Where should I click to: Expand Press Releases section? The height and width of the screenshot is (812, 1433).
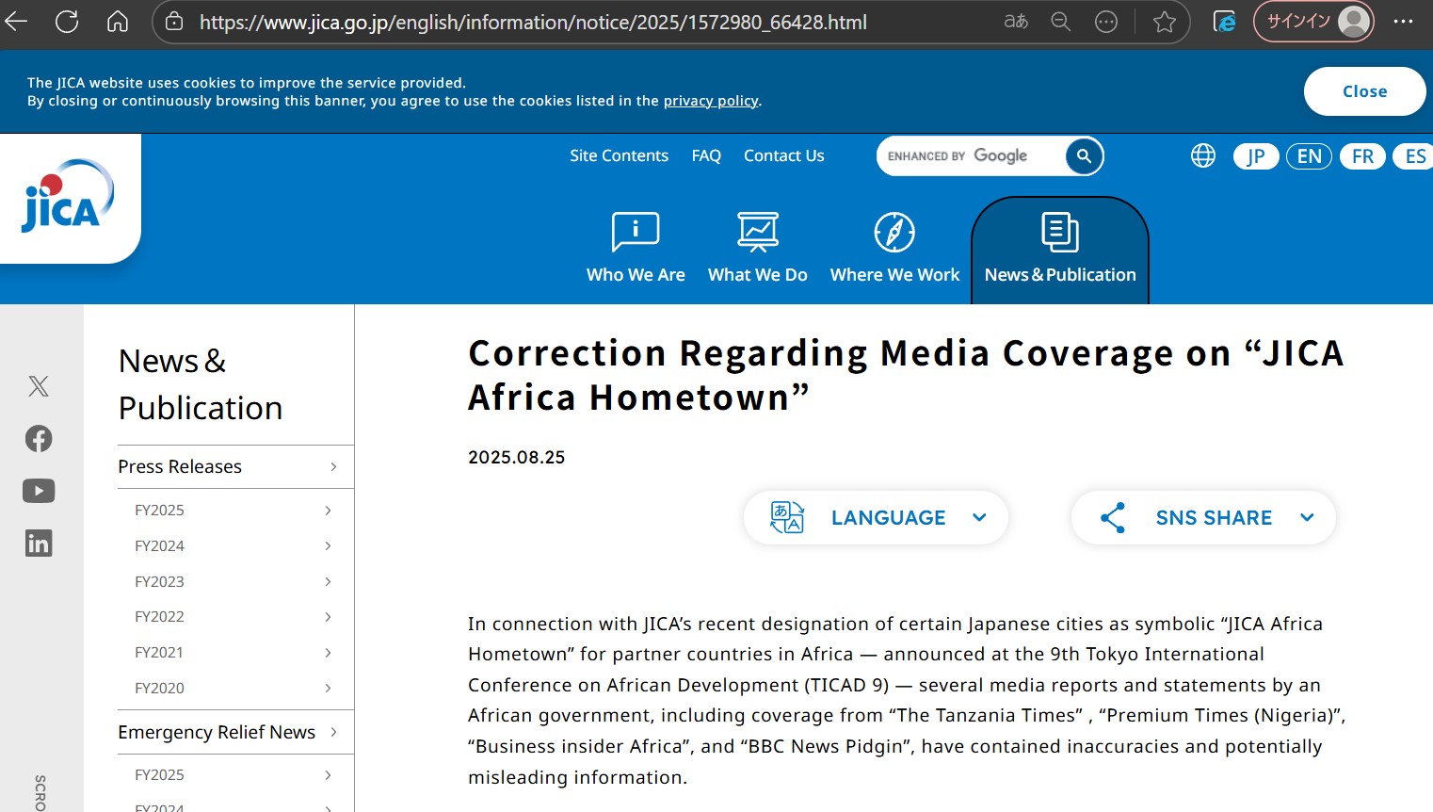tap(235, 467)
